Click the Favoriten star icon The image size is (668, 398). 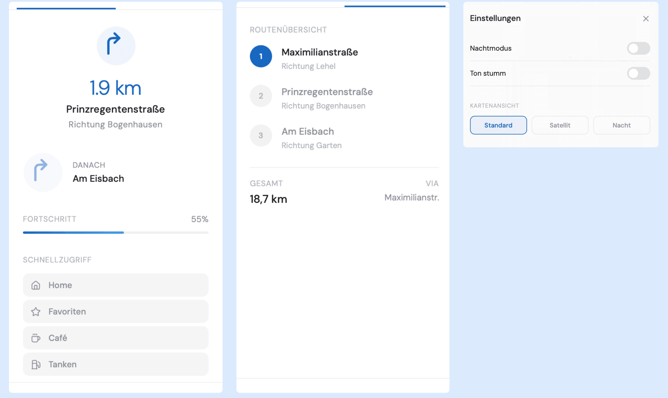(x=36, y=312)
